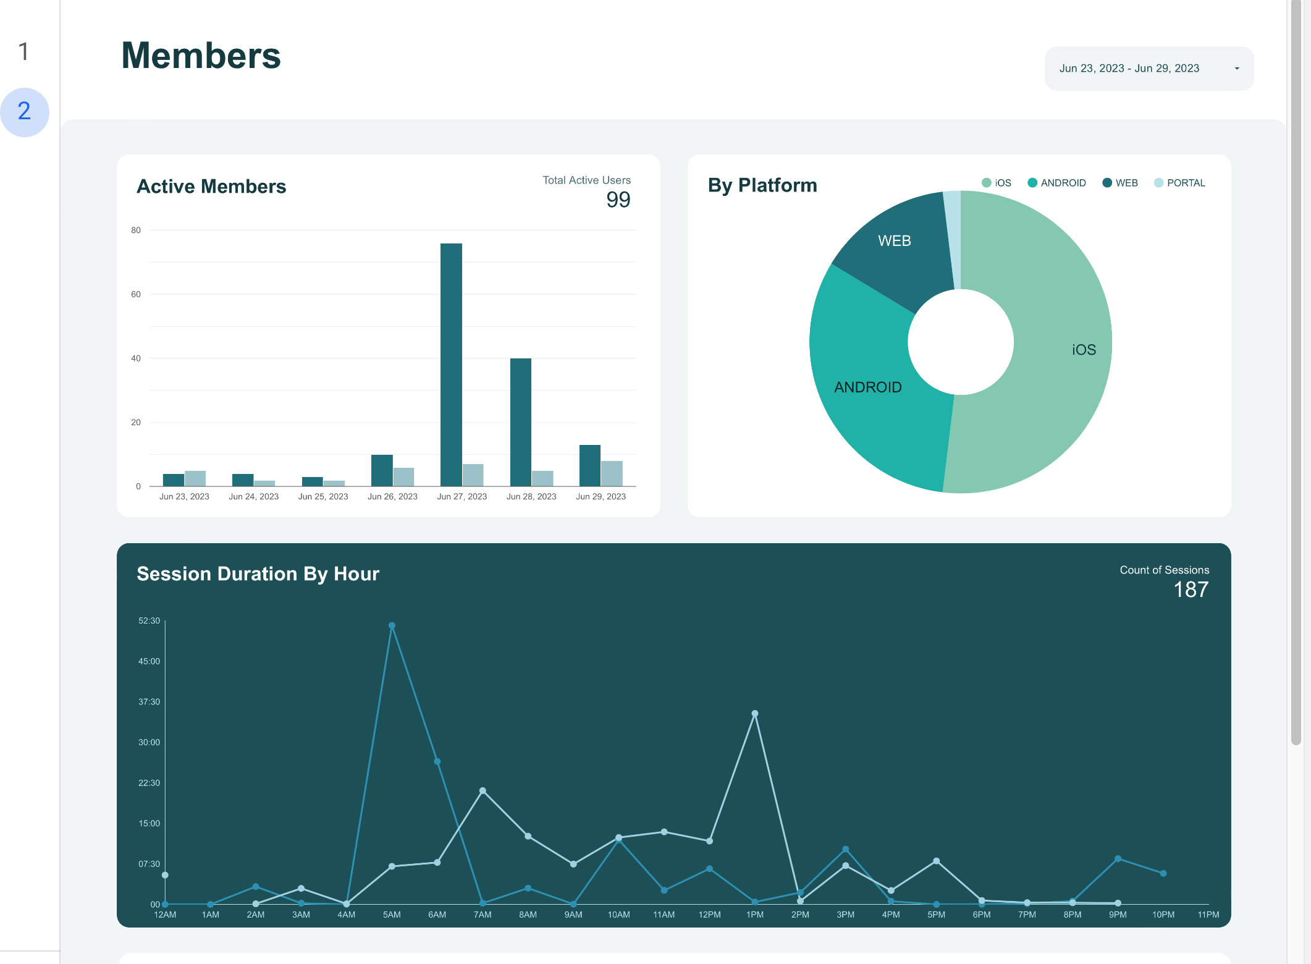
Task: Click the 5AM peak data point
Action: [392, 626]
